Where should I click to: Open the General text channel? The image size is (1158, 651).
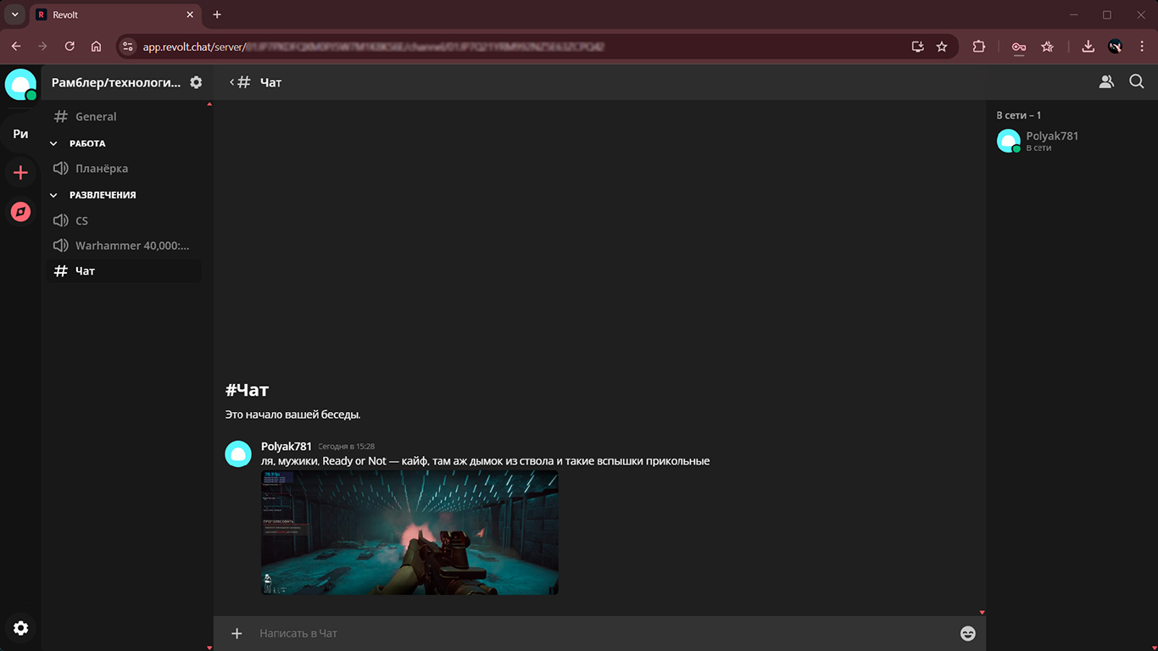[x=125, y=117]
